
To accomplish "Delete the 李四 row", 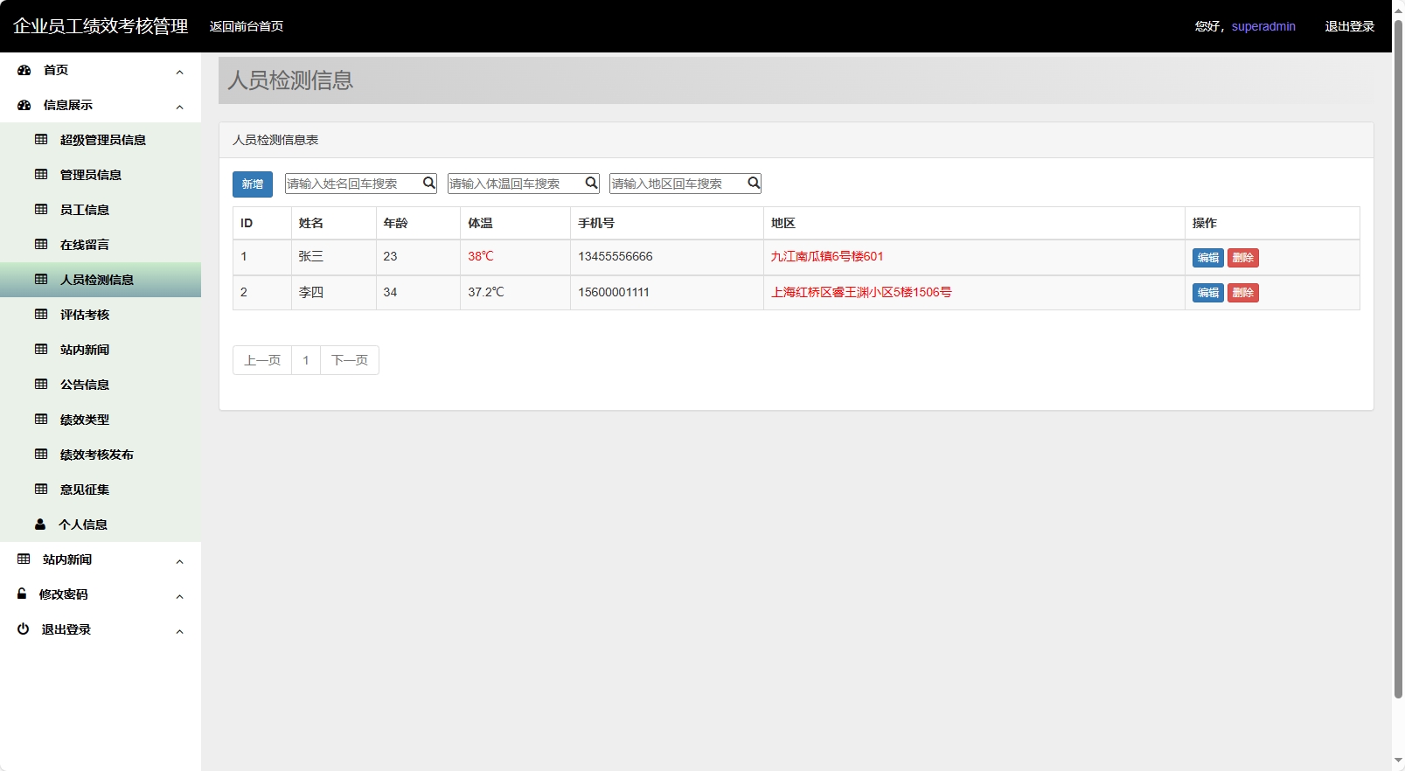I will tap(1243, 293).
